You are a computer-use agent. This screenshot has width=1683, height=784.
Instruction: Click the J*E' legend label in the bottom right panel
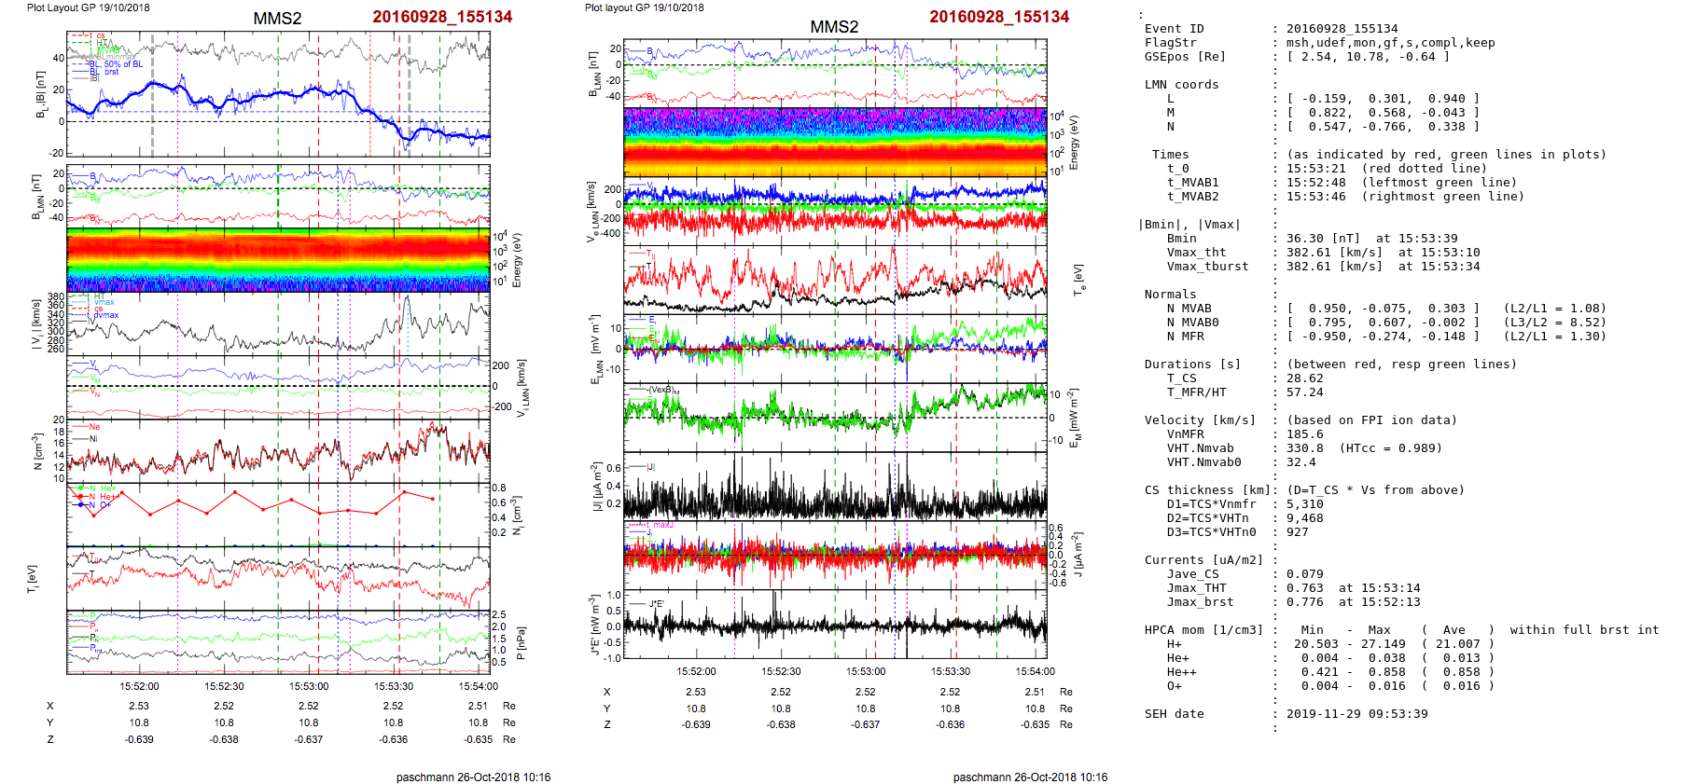coord(656,604)
